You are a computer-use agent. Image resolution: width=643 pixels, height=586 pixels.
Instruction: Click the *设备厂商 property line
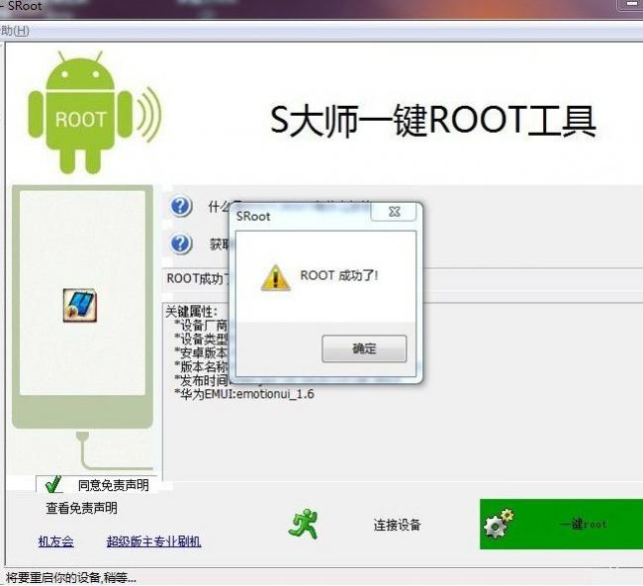[x=201, y=326]
